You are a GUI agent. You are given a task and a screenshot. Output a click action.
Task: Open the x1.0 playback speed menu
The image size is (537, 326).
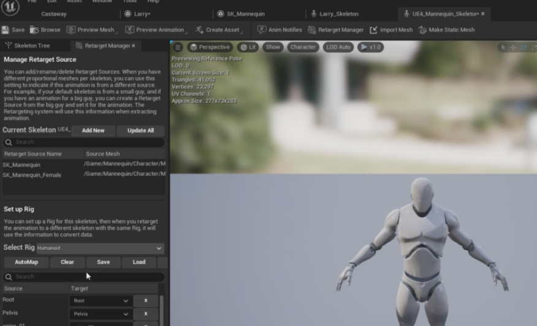pyautogui.click(x=370, y=47)
